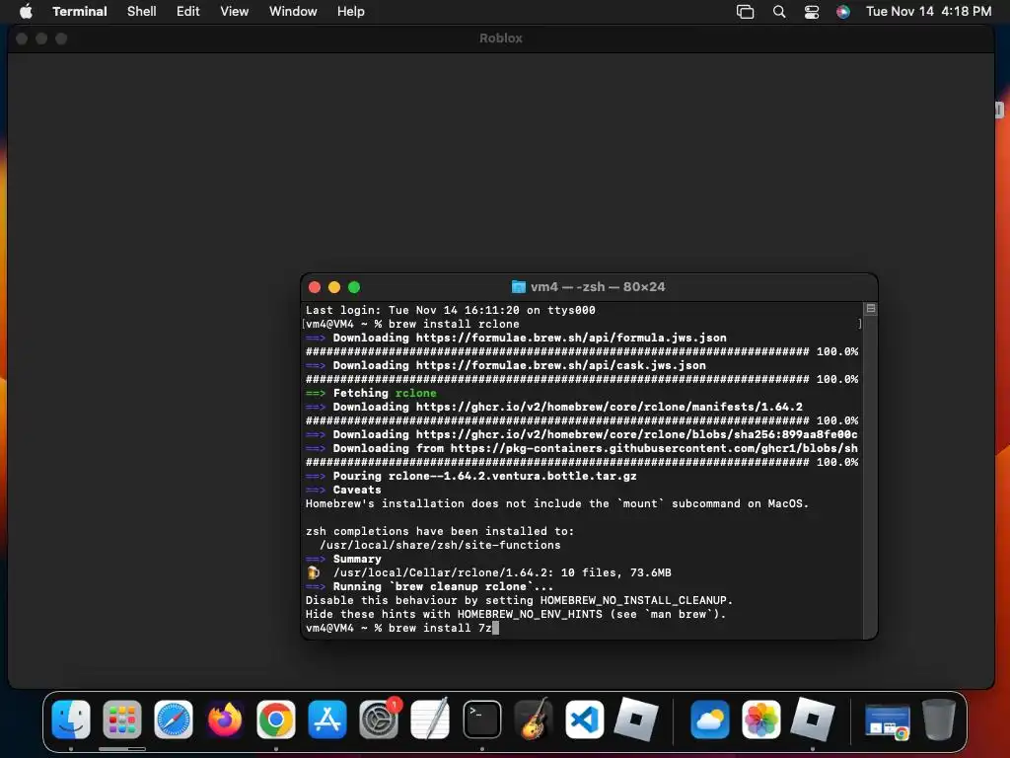
Task: Open the Apple menu
Action: coord(26,12)
